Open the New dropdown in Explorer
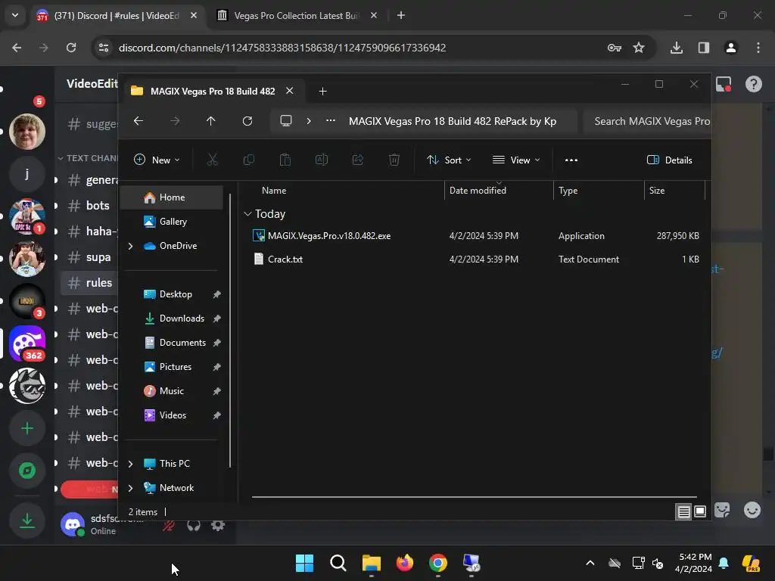Image resolution: width=775 pixels, height=581 pixels. pyautogui.click(x=157, y=160)
